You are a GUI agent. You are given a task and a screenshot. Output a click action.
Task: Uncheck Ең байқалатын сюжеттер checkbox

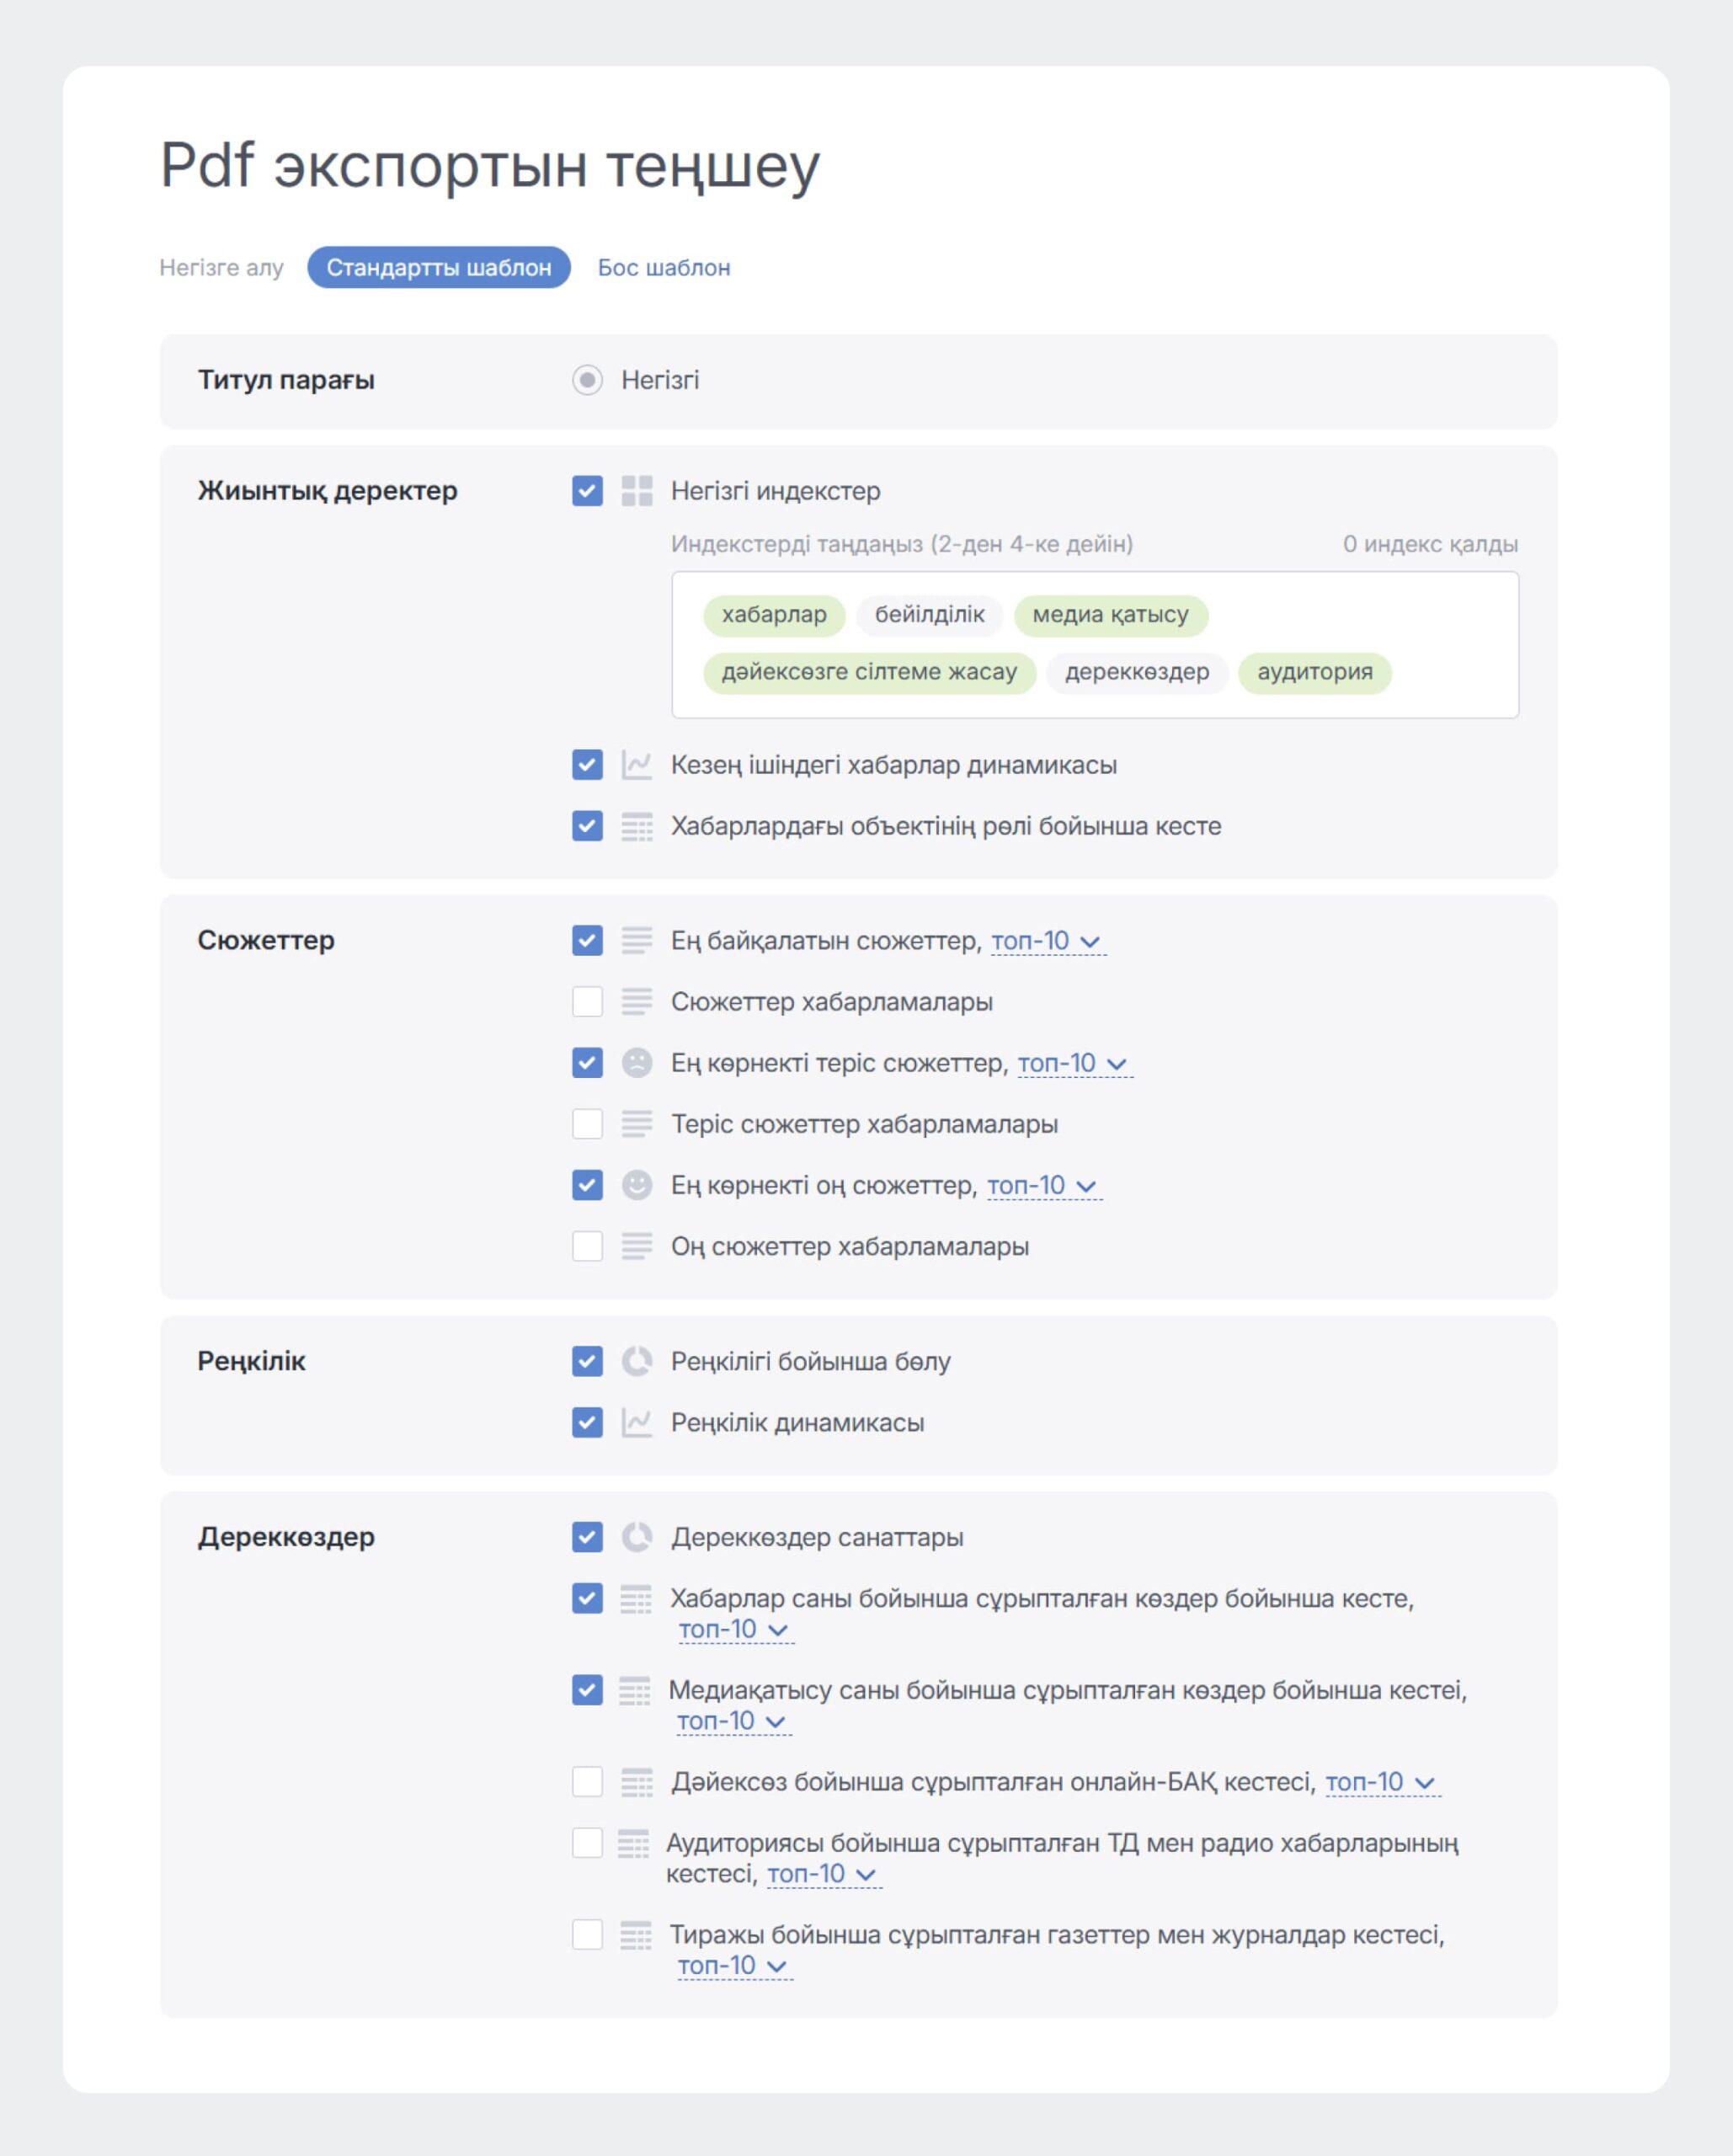coord(587,940)
